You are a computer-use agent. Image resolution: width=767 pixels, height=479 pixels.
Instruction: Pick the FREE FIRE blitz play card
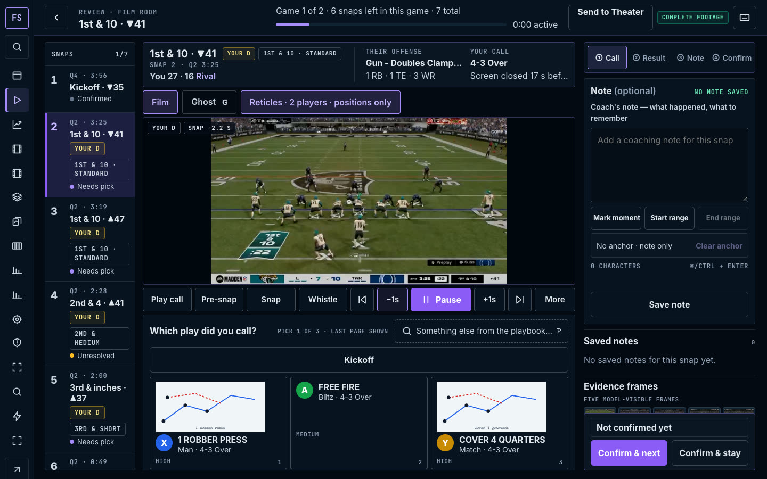click(x=359, y=423)
